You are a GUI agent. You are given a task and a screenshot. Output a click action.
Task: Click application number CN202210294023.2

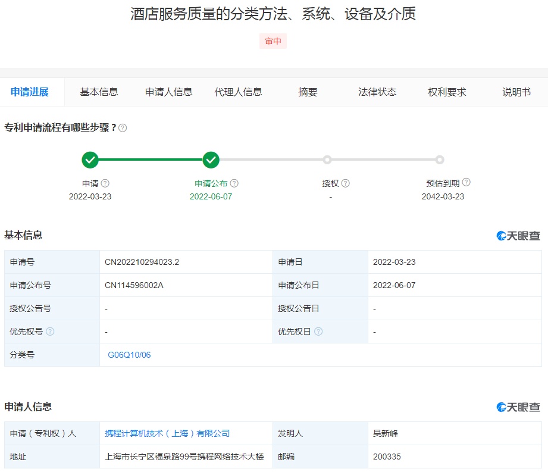pyautogui.click(x=142, y=262)
